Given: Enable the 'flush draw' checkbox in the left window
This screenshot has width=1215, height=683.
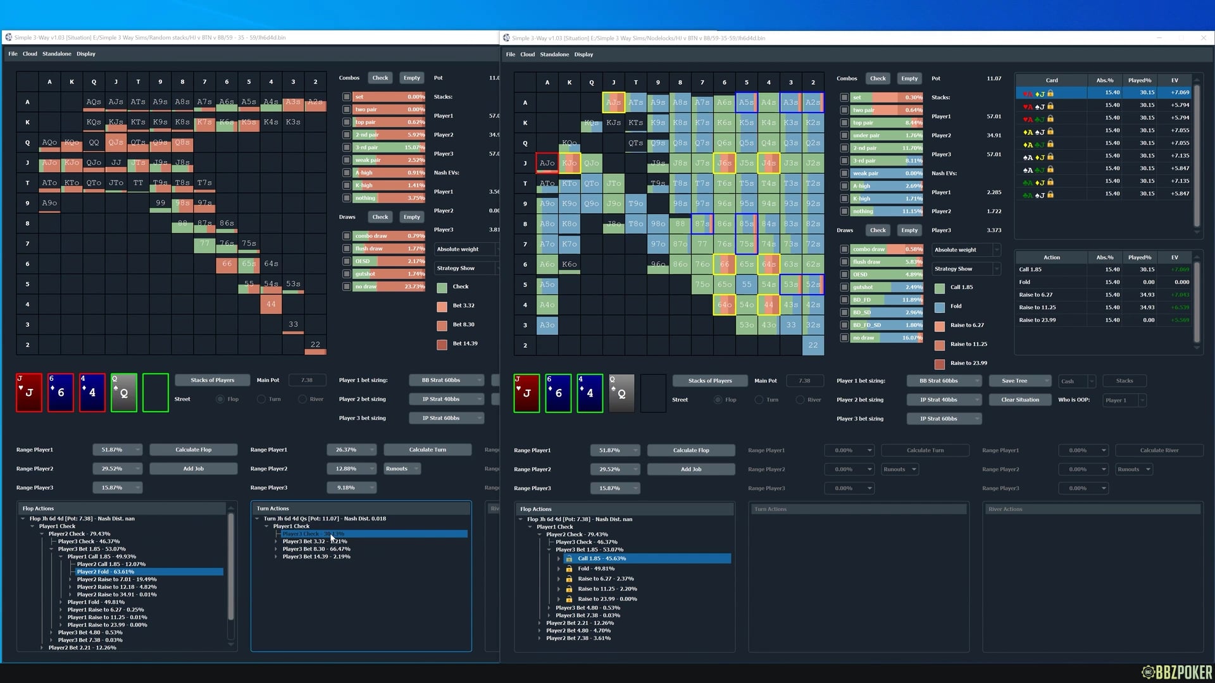Looking at the screenshot, I should coord(346,249).
